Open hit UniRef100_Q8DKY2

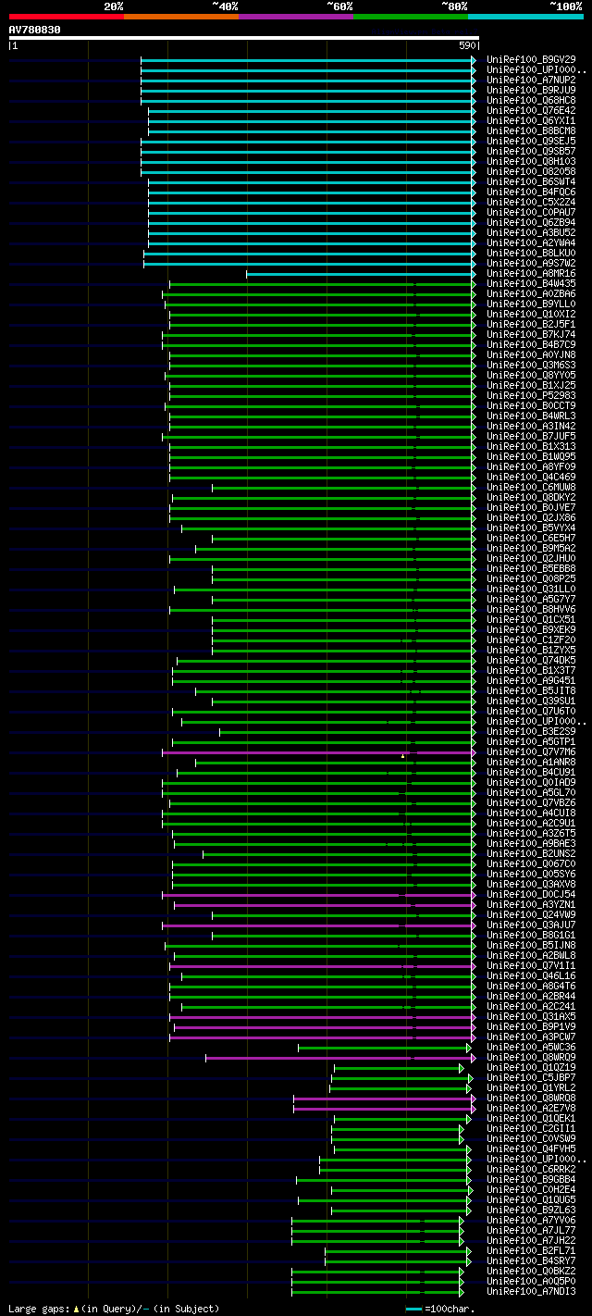[532, 497]
